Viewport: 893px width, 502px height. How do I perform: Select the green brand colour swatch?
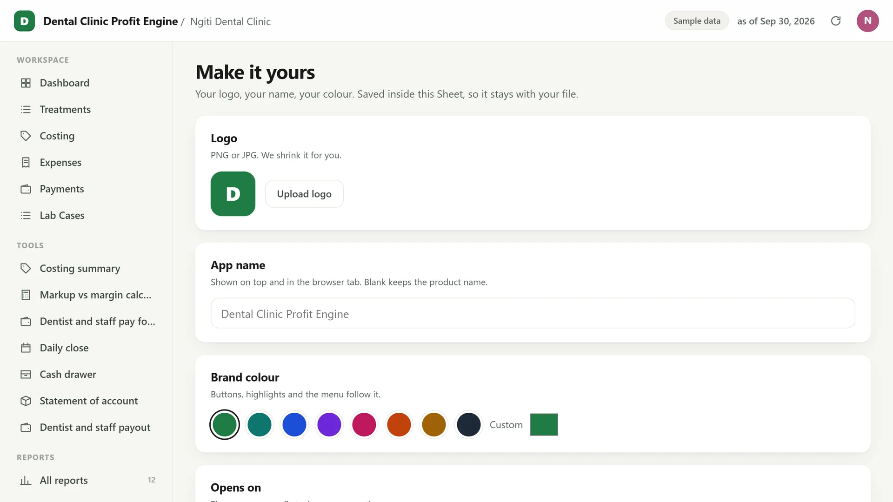point(225,424)
